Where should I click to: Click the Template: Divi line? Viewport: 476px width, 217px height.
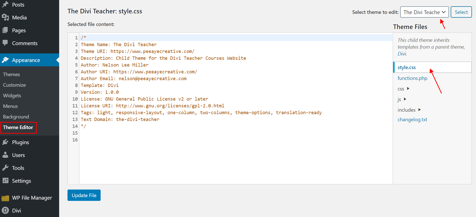click(x=100, y=85)
